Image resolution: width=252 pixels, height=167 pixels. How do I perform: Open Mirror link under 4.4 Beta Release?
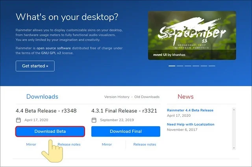tap(31, 144)
